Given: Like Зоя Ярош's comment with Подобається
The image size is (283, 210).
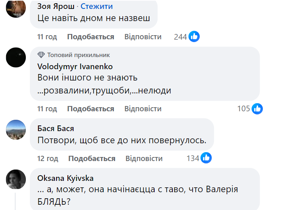Looking at the screenshot, I should [90, 37].
